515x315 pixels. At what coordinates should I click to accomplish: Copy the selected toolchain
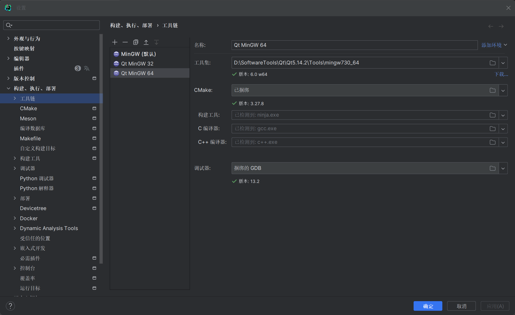pyautogui.click(x=136, y=42)
